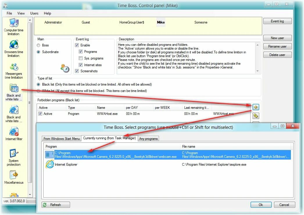Click the add multiple programs icon below plus
304x215 pixels.
256,116
